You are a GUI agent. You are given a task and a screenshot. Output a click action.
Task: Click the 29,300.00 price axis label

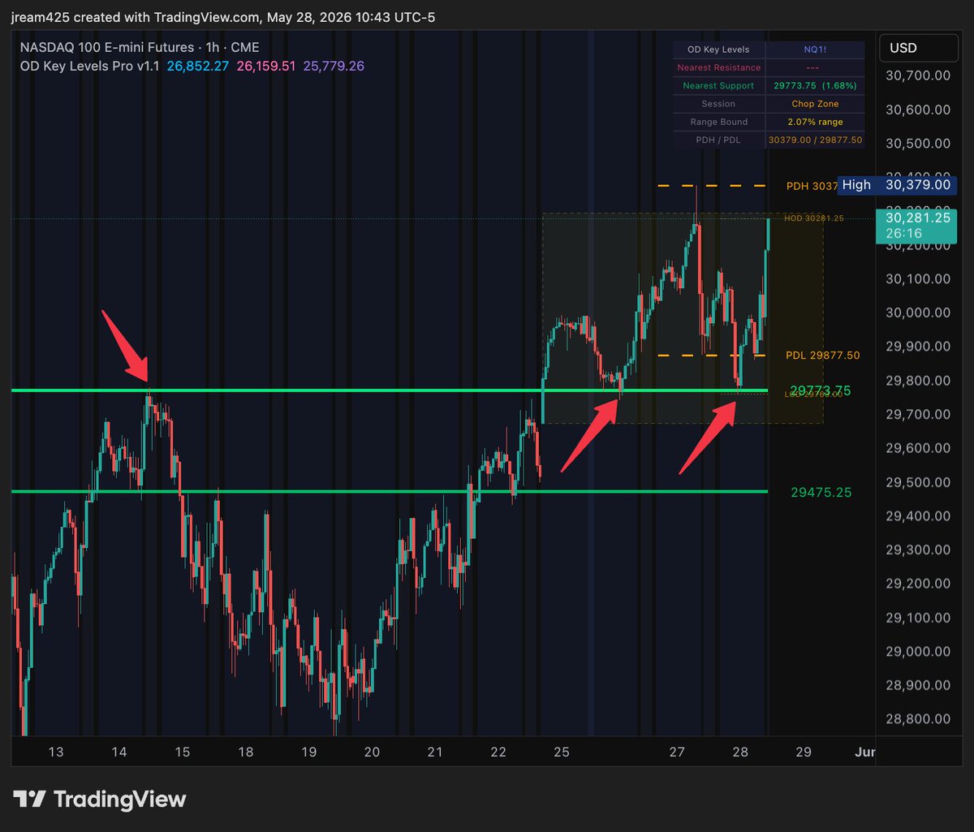click(x=918, y=550)
